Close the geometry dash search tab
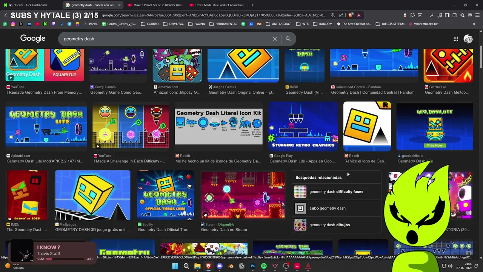Viewport: 483px width, 272px height. [119, 5]
